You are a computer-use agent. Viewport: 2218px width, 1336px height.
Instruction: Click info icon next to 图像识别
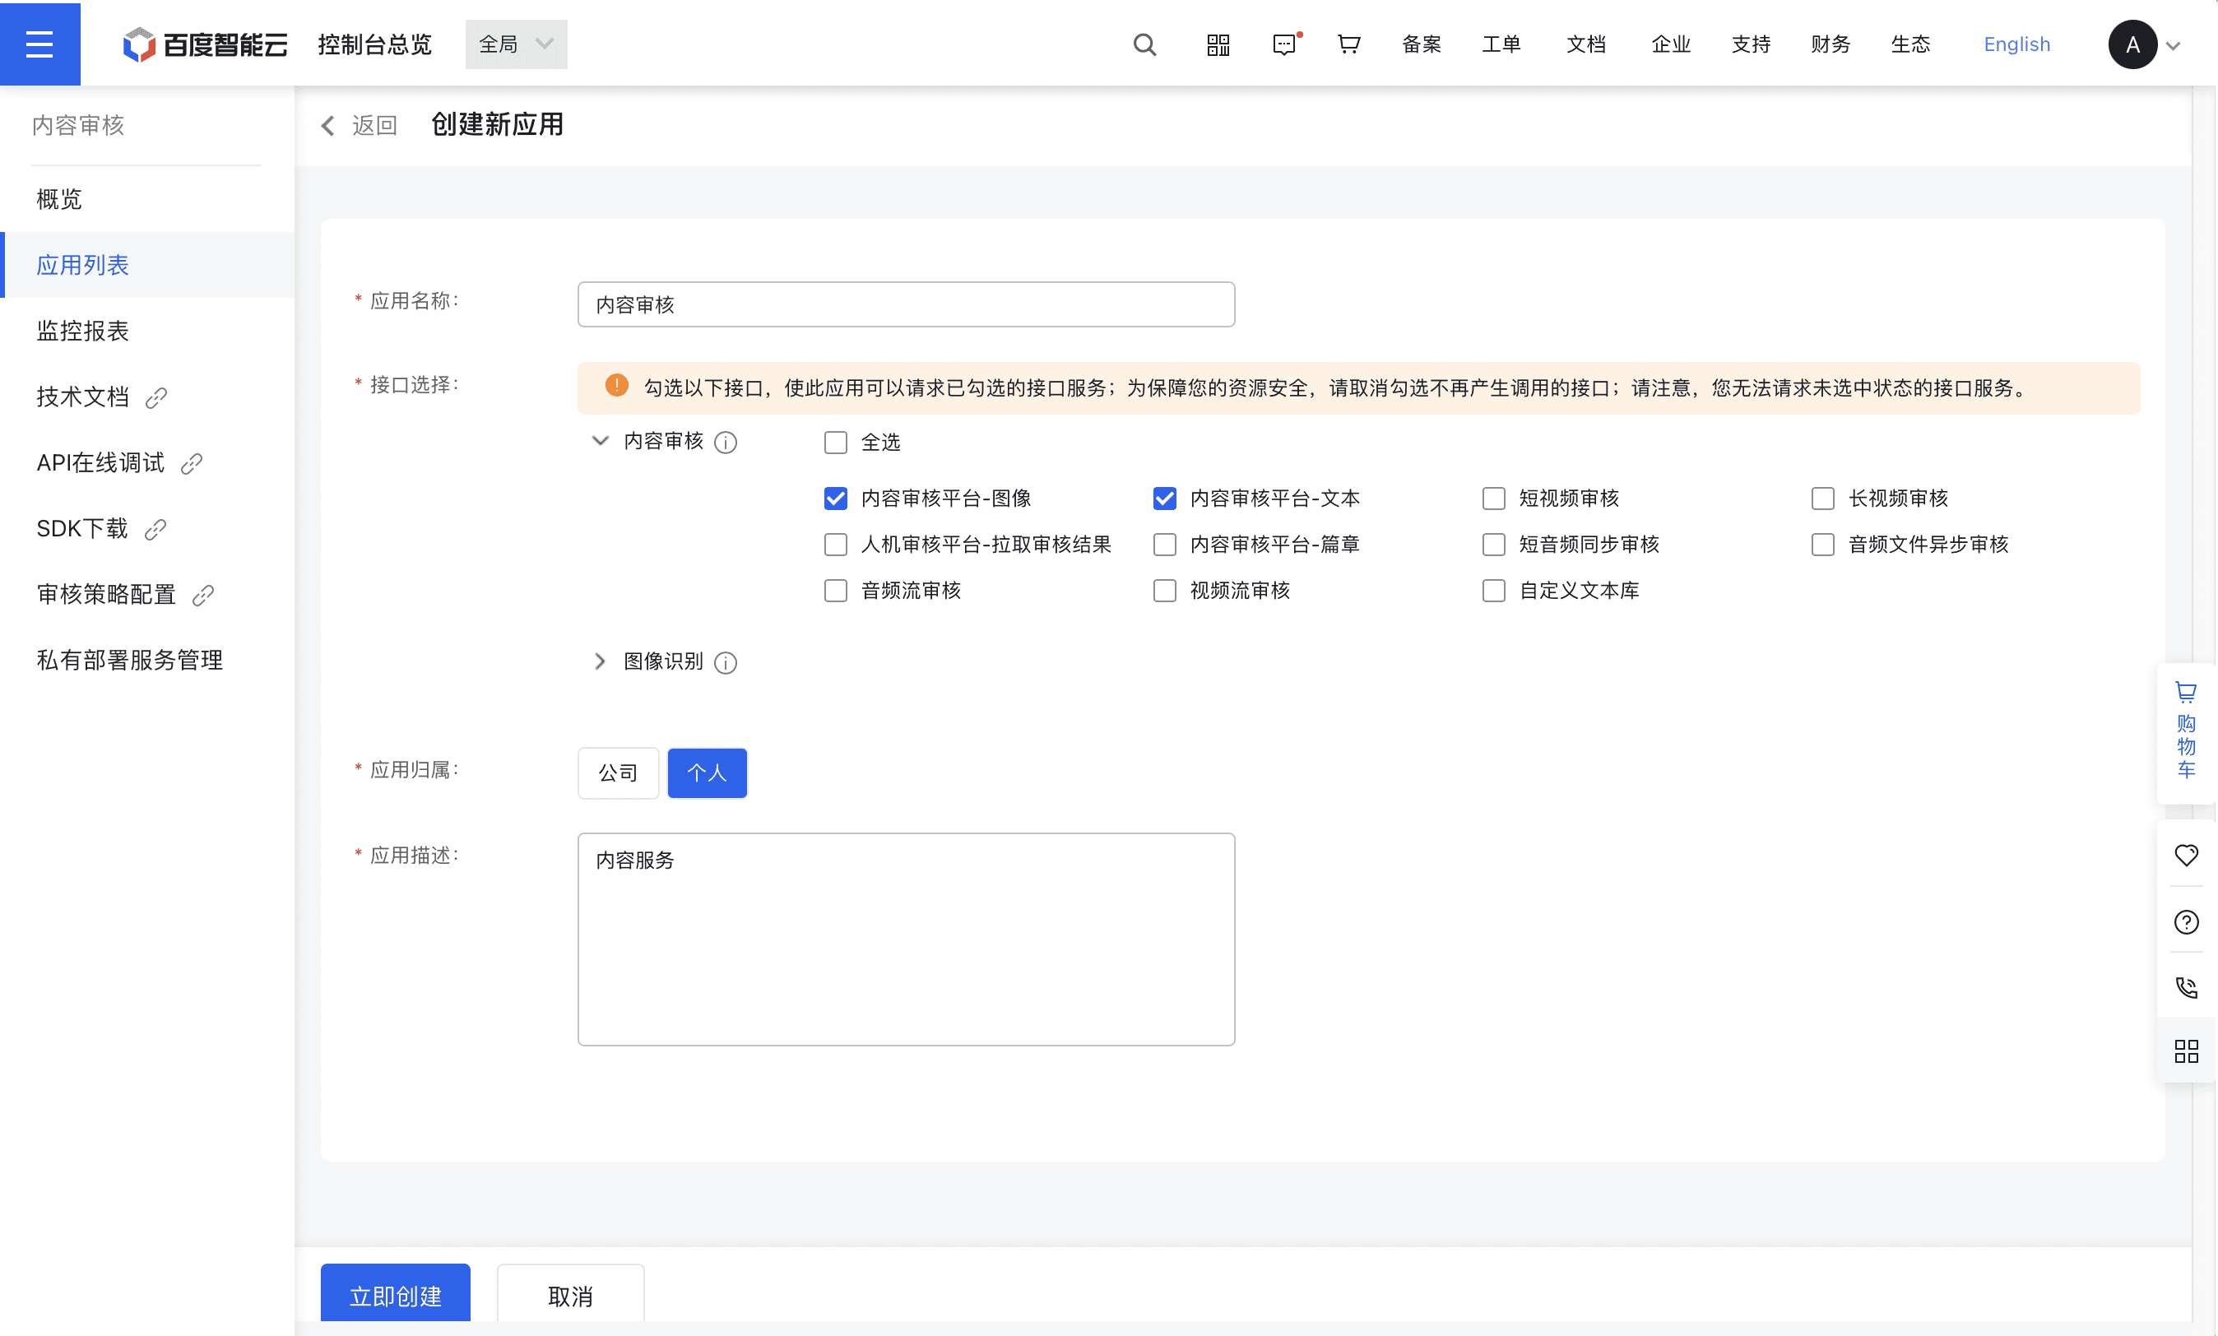click(x=726, y=662)
